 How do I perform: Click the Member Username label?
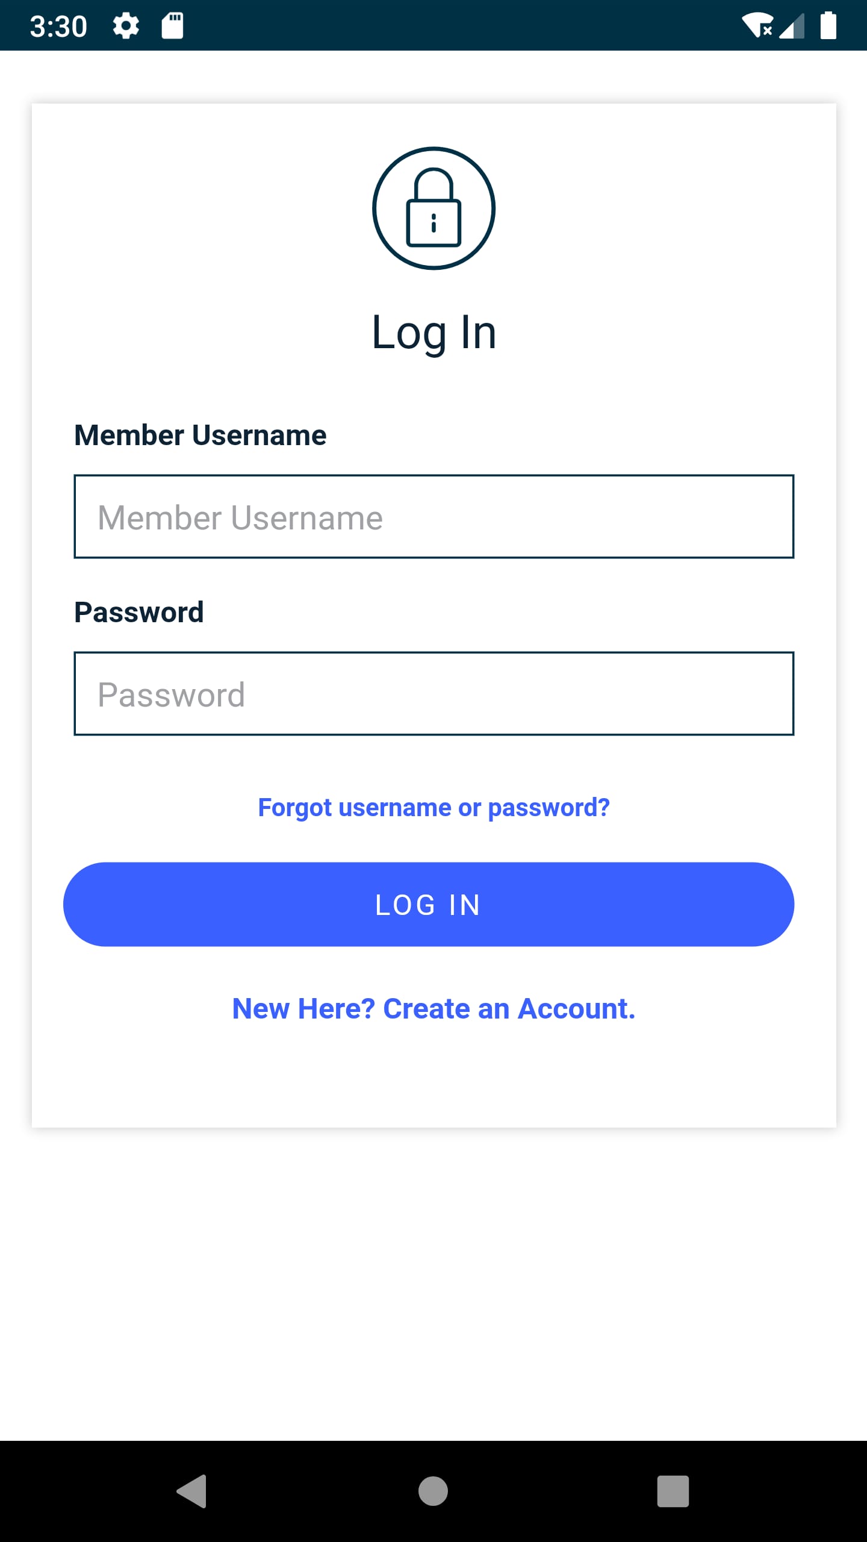pyautogui.click(x=200, y=434)
